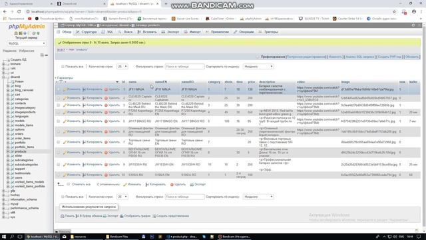The height and width of the screenshot is (240, 426).
Task: Open the SQL tab
Action: point(107,32)
